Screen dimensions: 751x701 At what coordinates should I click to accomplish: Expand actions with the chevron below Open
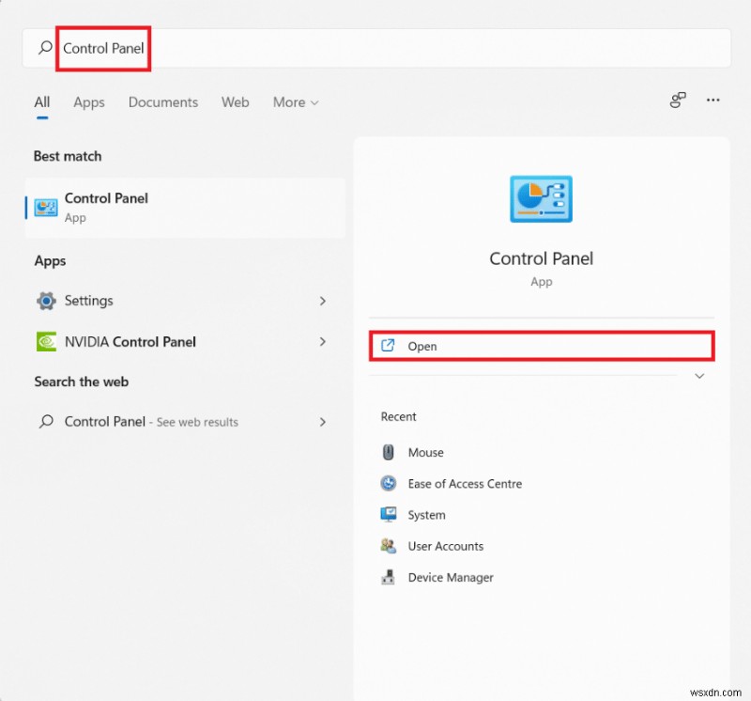click(699, 376)
